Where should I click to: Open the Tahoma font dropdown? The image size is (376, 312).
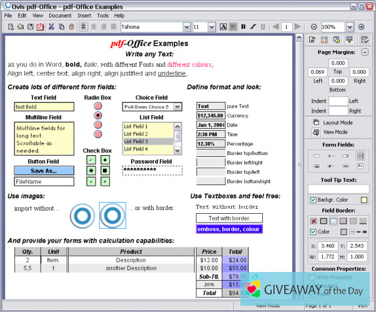tap(187, 27)
